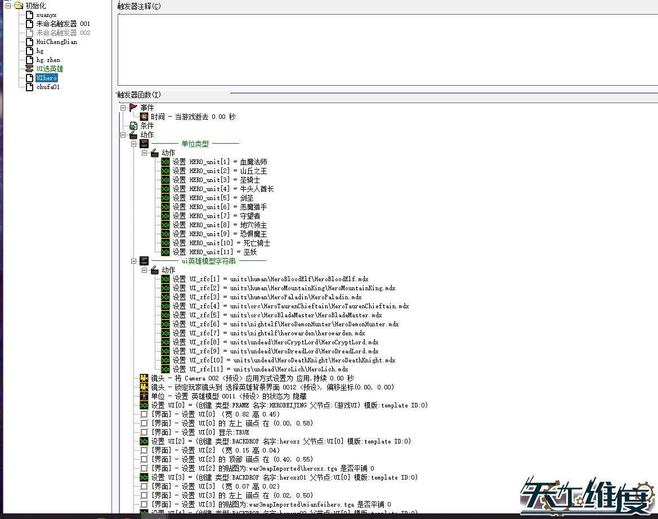658x519 pixels.
Task: Check the UI[0] 显示:TRUE action checkbox
Action: (x=144, y=432)
